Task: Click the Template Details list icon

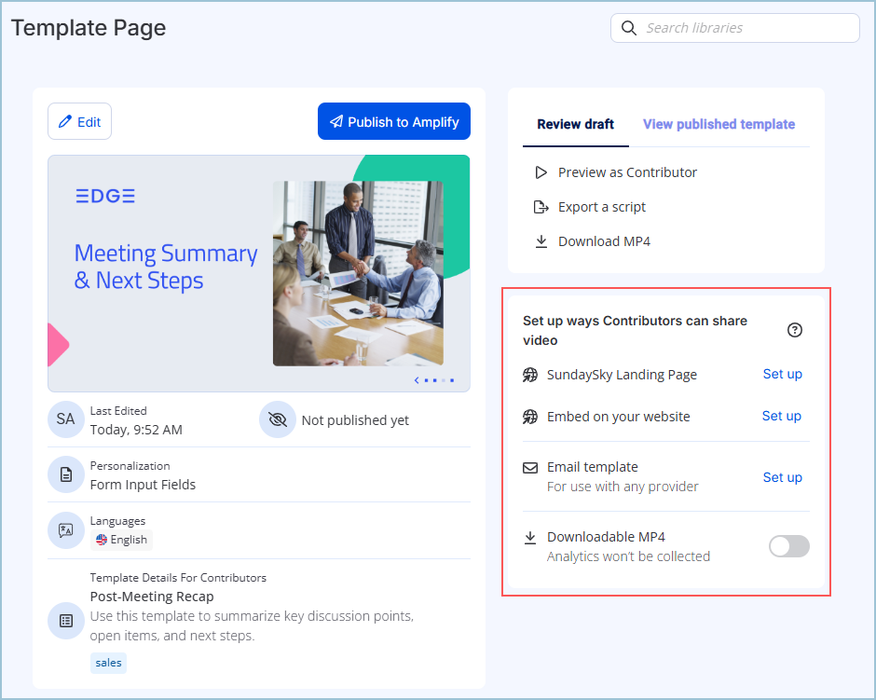Action: coord(66,620)
